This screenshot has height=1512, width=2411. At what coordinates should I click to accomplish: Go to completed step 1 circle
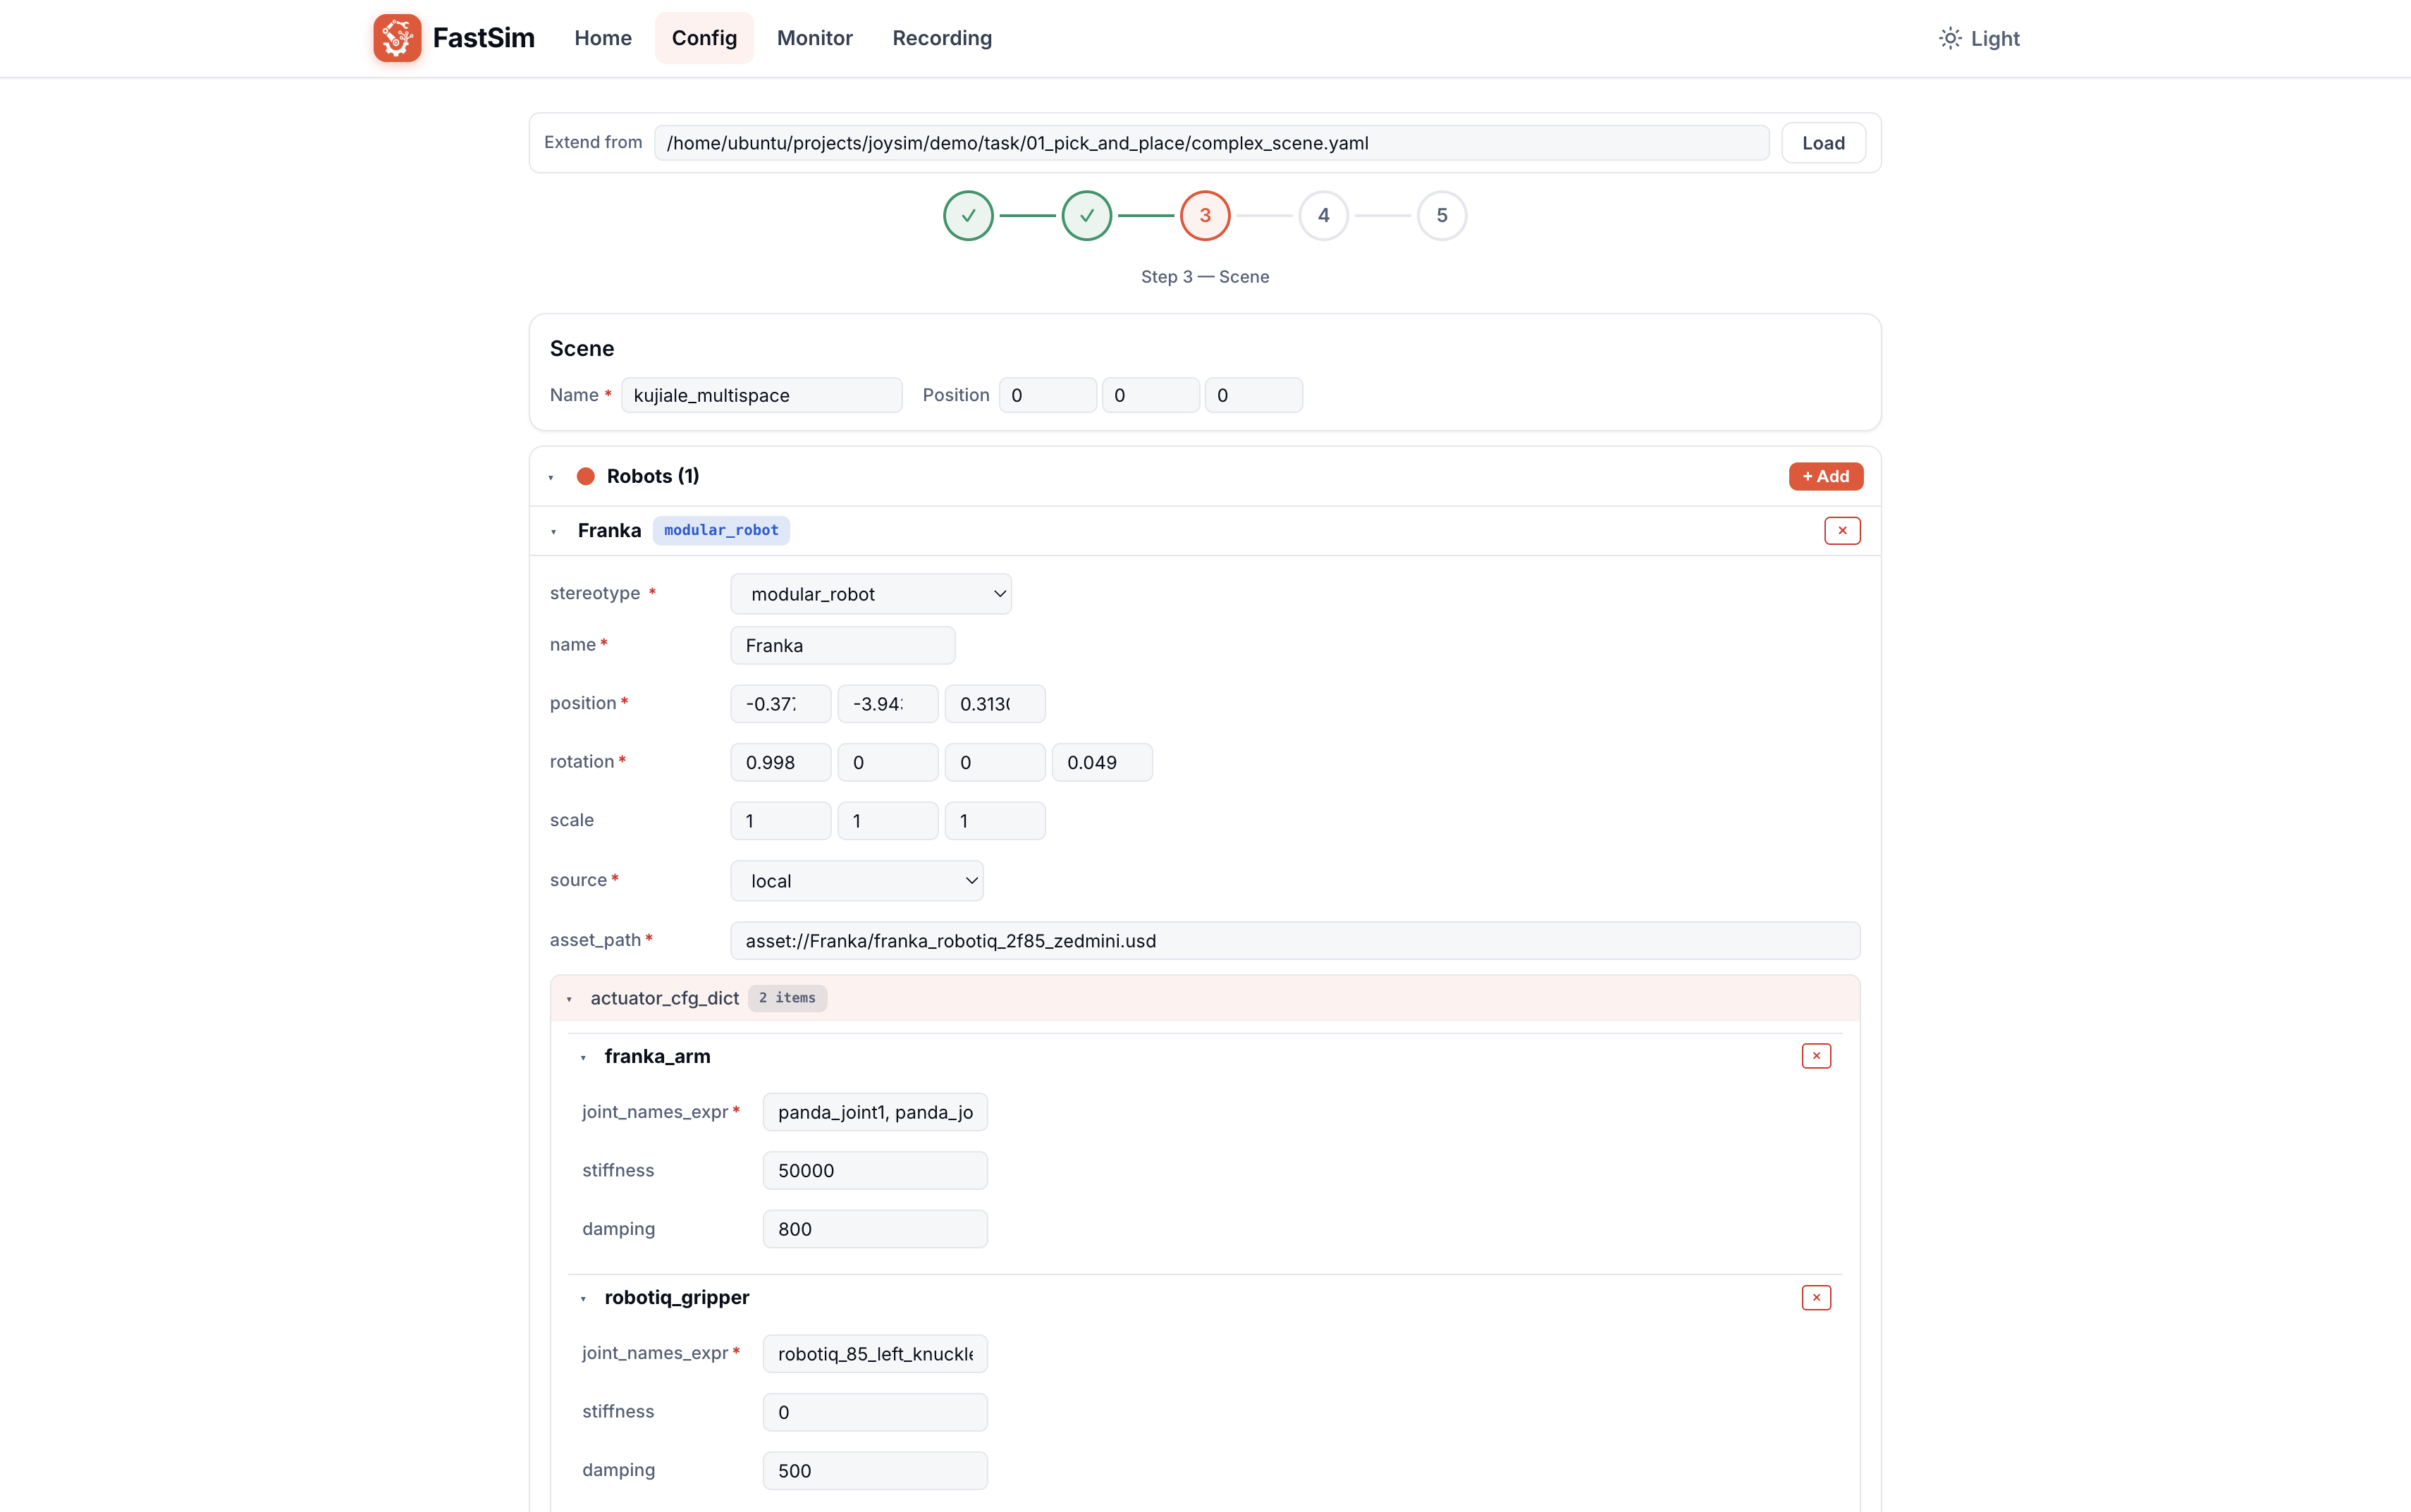(x=968, y=216)
